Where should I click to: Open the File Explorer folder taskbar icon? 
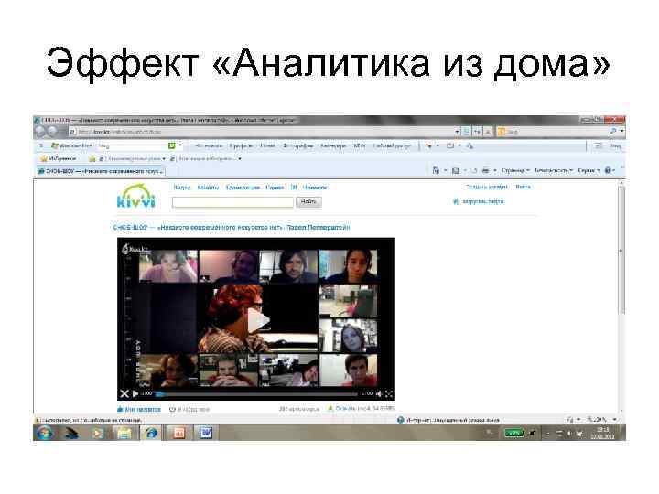[x=124, y=433]
